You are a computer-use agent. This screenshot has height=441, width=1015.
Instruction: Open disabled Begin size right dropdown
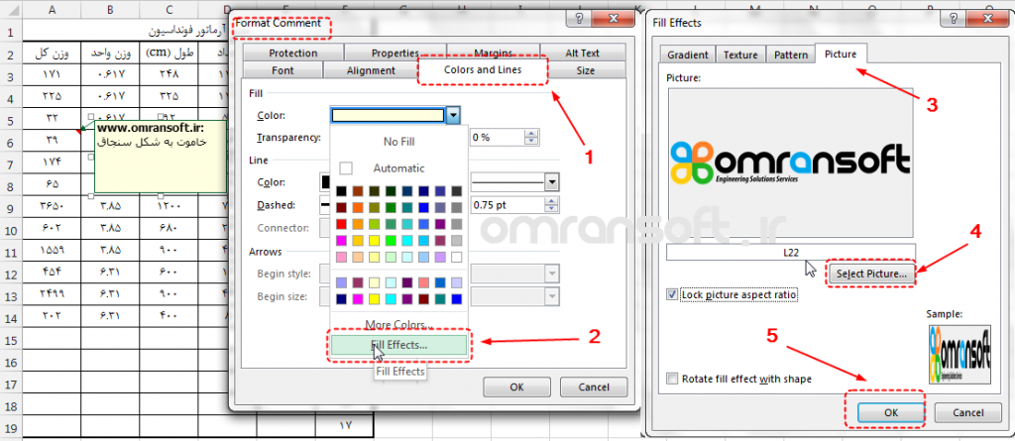[551, 297]
